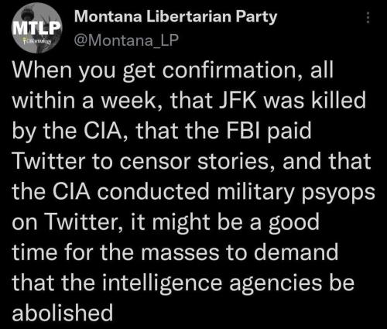Click the 'MTLP' lettering inside the avatar
Screen dimensions: 387x329
click(x=37, y=28)
